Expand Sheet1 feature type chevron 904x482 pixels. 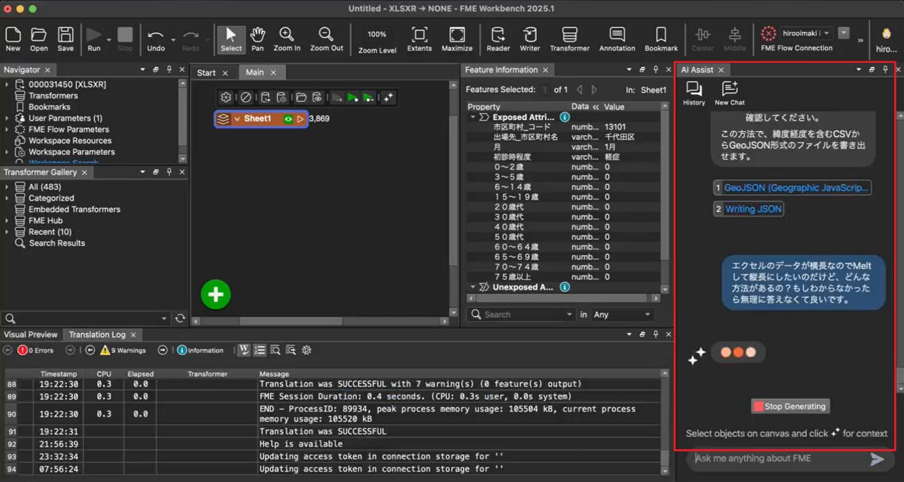coord(237,119)
